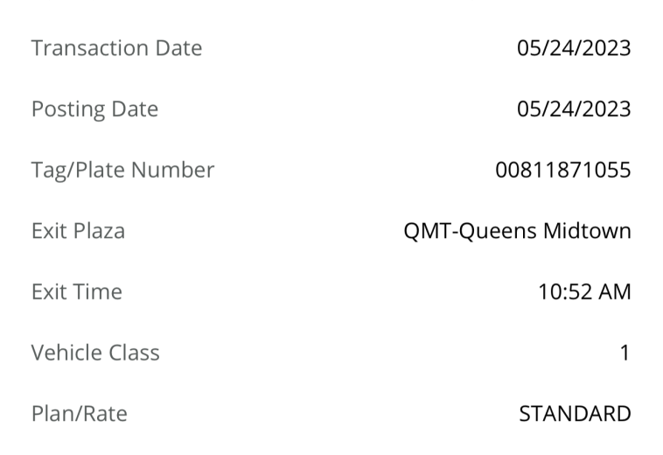663x455 pixels.
Task: Click the Exit Time label
Action: pyautogui.click(x=77, y=291)
